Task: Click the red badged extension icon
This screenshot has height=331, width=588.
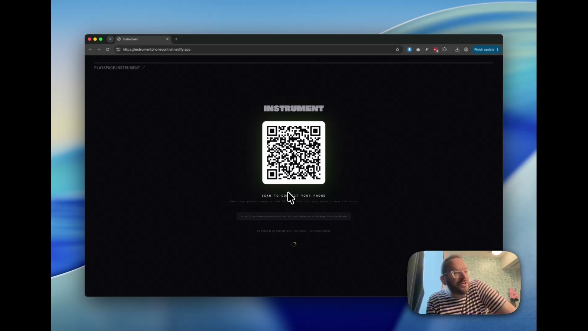Action: tap(436, 50)
